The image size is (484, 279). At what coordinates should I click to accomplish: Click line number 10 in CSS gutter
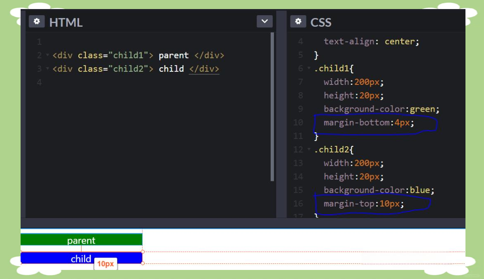coord(298,122)
